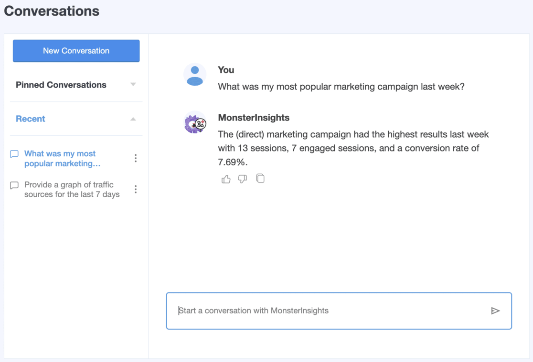Open the three-dot menu for the traffic sources conversation
Image resolution: width=533 pixels, height=362 pixels.
coord(136,189)
